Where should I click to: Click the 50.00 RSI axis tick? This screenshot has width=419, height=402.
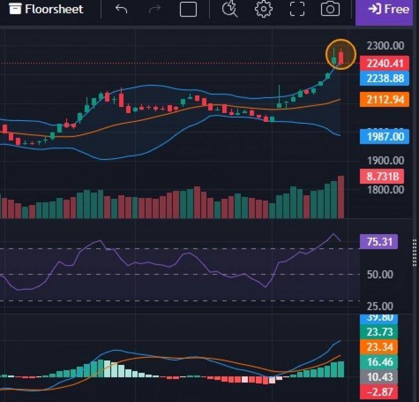pyautogui.click(x=380, y=274)
